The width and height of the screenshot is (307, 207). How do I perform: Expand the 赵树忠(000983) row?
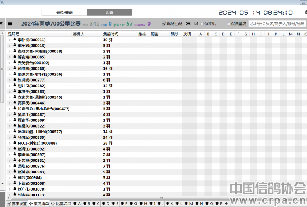click(x=10, y=172)
